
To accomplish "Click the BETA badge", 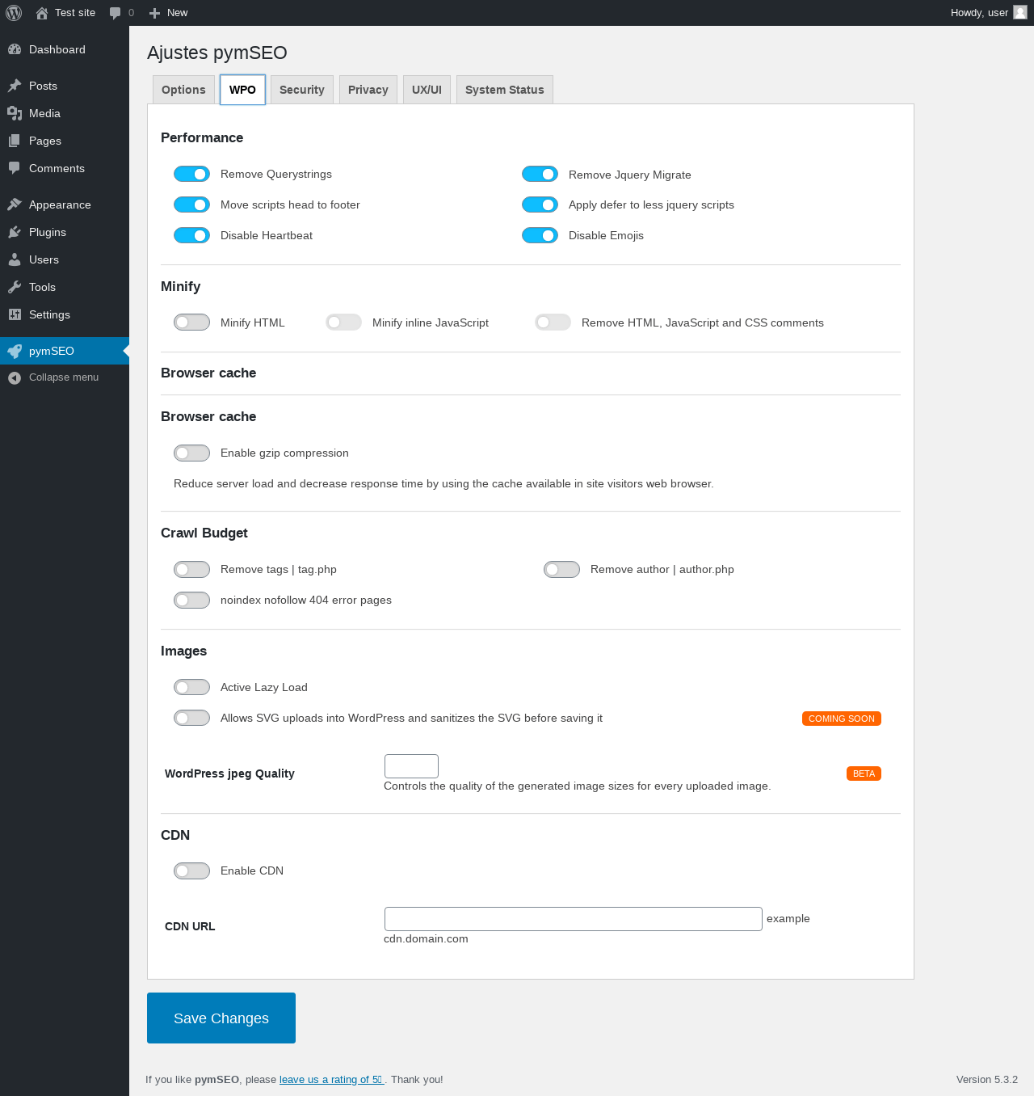I will (x=864, y=774).
